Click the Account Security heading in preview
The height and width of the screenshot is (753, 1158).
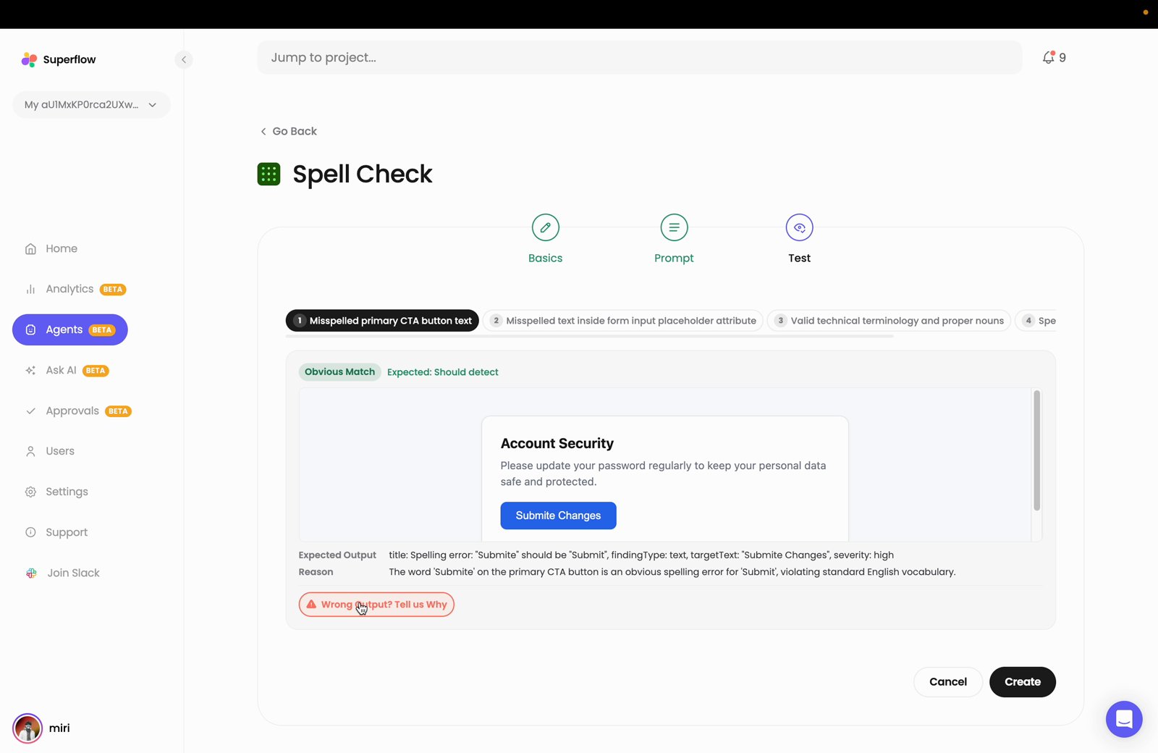[x=557, y=443]
